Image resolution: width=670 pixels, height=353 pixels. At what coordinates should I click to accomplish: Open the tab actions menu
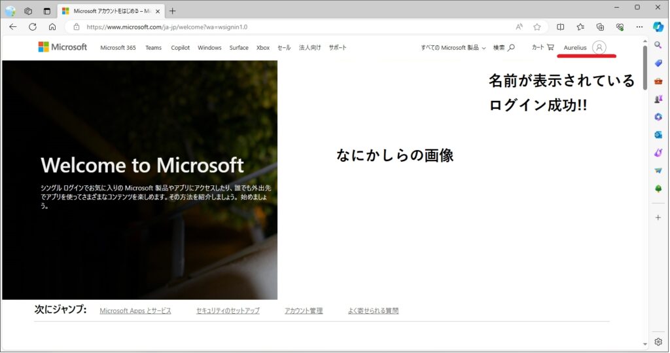tap(46, 11)
